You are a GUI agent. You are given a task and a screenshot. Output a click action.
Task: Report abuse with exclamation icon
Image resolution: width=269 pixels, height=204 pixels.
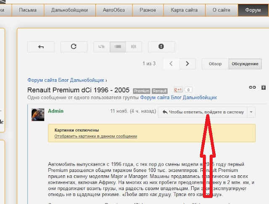161,47
